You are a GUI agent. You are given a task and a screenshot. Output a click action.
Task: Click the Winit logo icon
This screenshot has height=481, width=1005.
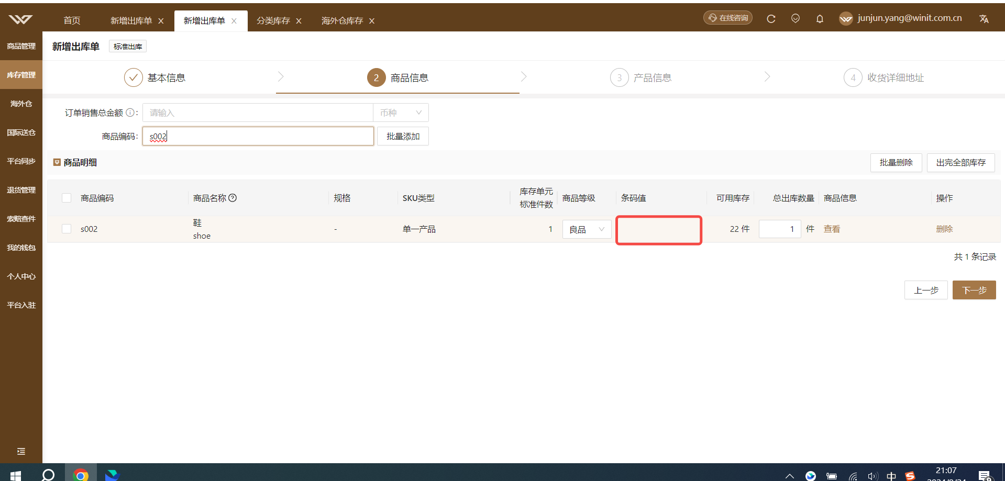21,19
